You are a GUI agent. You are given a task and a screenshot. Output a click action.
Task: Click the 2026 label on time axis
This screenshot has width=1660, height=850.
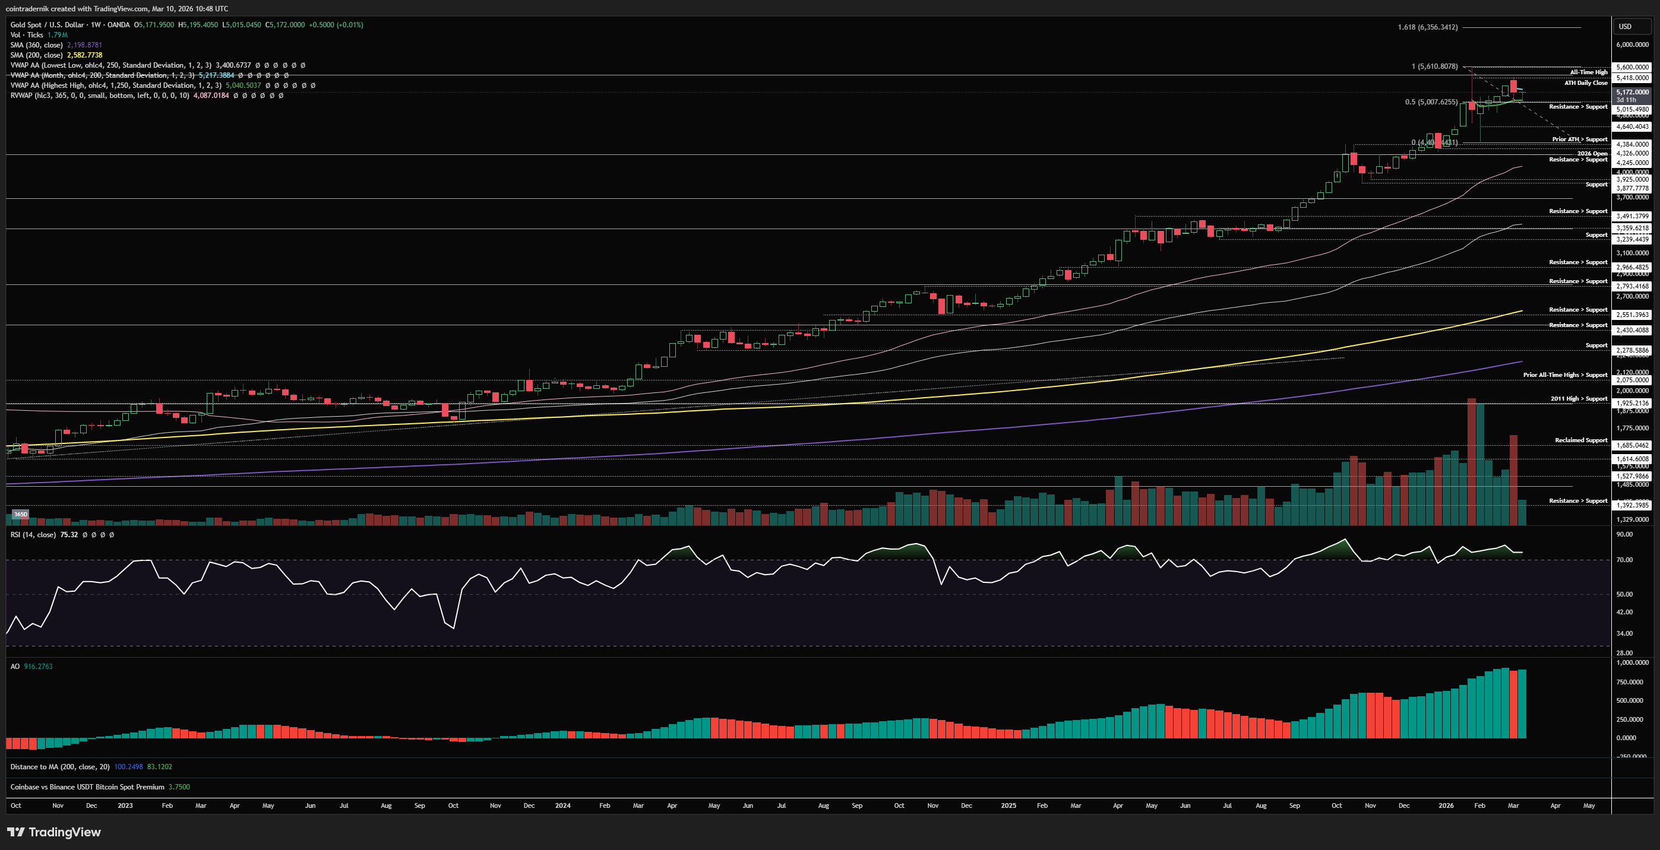pos(1446,805)
